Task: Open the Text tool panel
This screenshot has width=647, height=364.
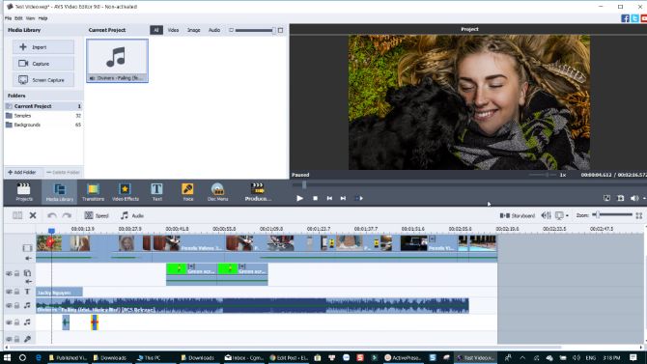Action: click(x=156, y=192)
